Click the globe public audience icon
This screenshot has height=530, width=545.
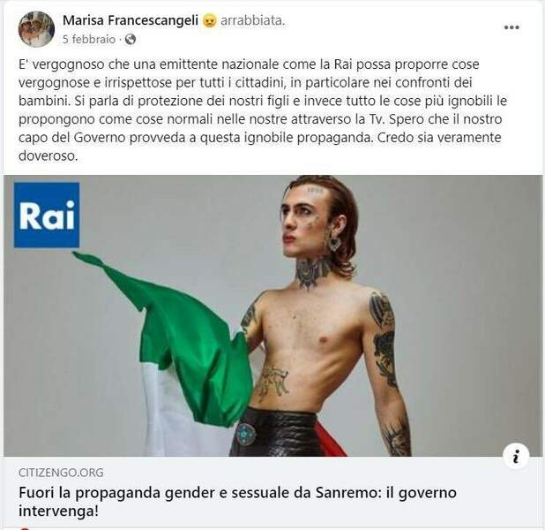[131, 40]
